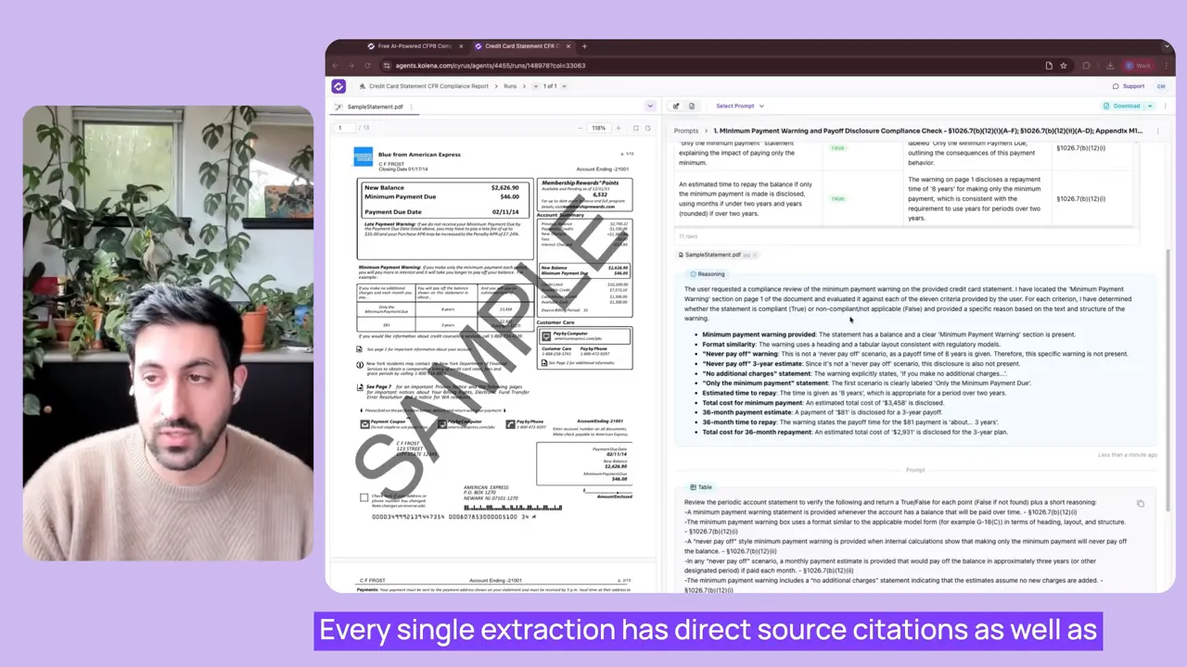
Task: Open the Support chat bubble icon
Action: [x=1117, y=86]
